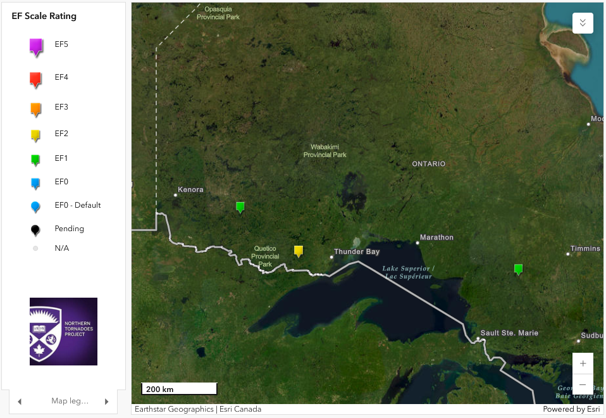606x418 pixels.
Task: Click the black Pending pin icon
Action: pos(35,230)
